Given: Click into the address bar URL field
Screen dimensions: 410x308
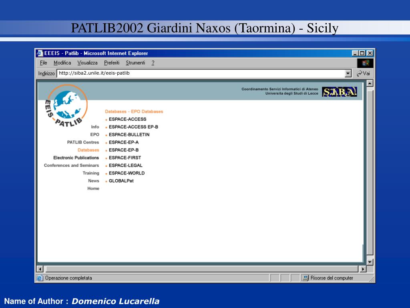Looking at the screenshot, I should coord(201,73).
